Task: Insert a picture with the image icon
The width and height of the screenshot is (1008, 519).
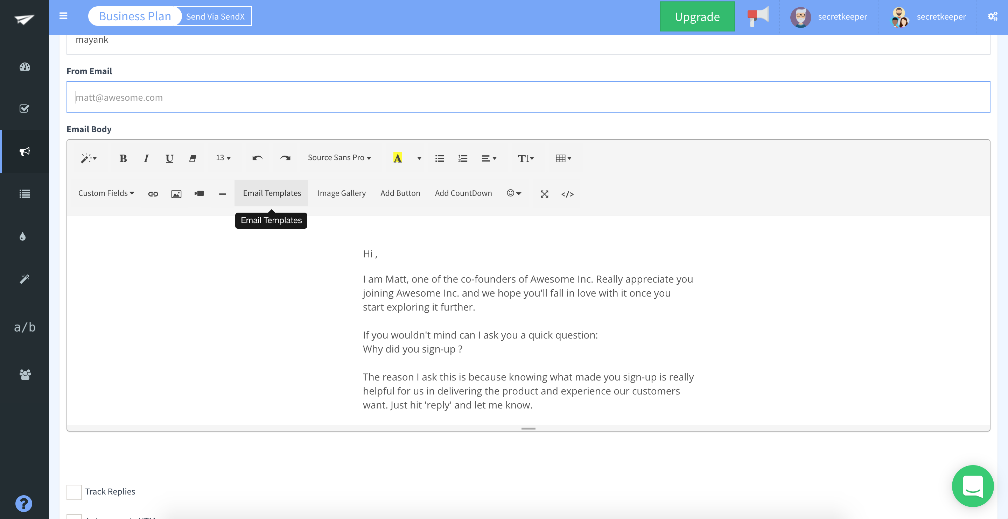Action: pos(176,194)
